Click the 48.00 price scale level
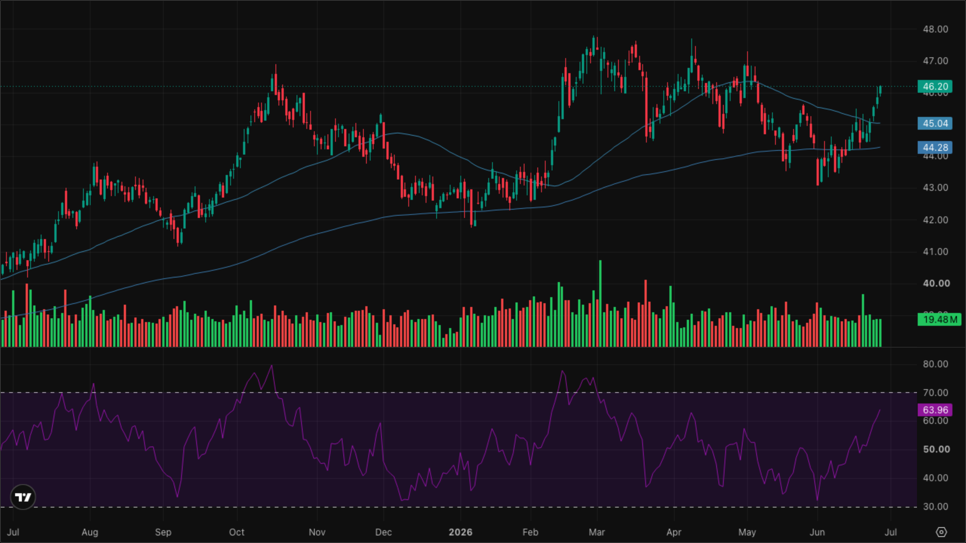This screenshot has width=966, height=543. pyautogui.click(x=935, y=29)
